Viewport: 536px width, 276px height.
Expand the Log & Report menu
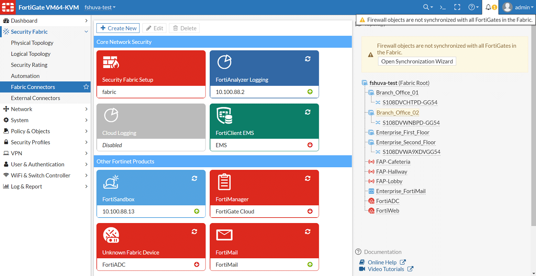click(45, 186)
